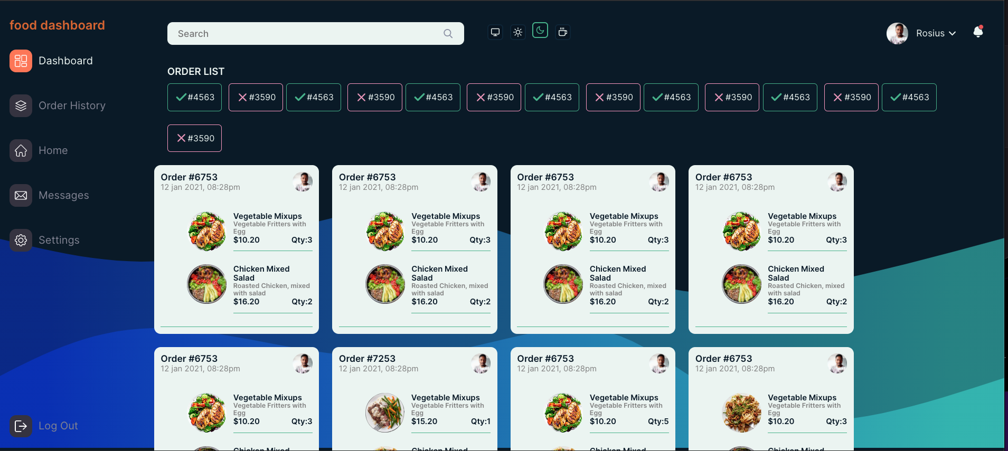Click the food image beside $15.20
This screenshot has height=451, width=1008.
click(x=385, y=412)
